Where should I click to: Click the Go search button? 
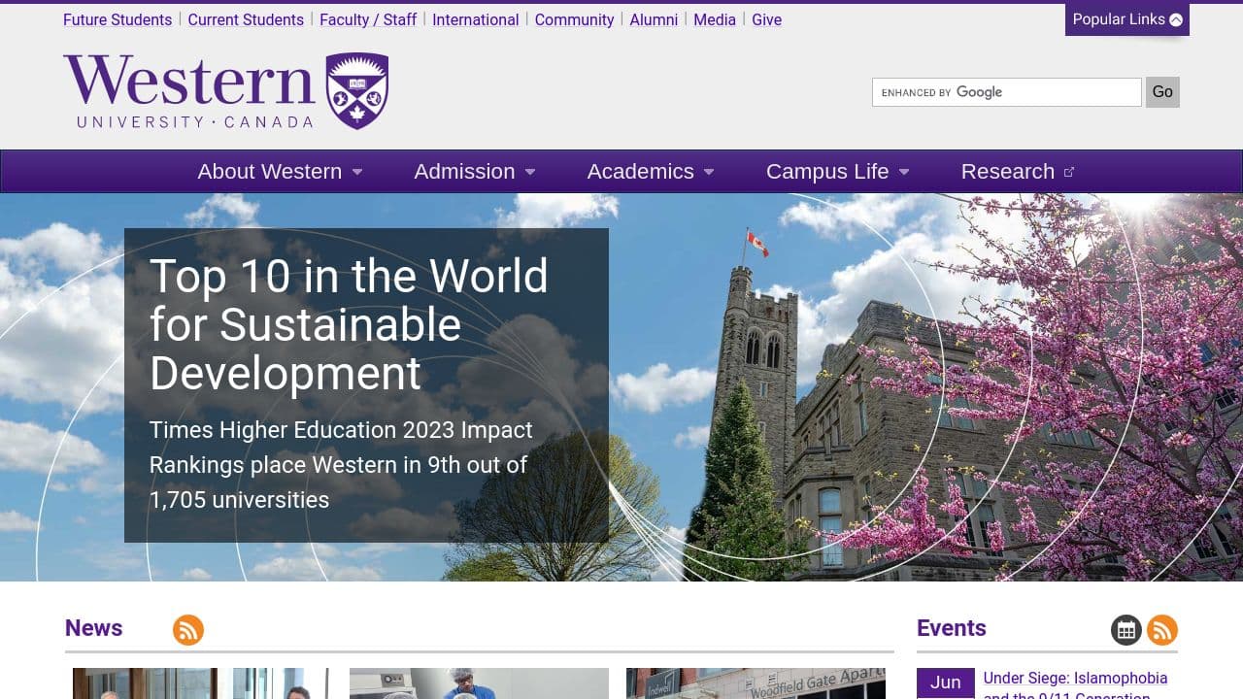point(1161,91)
